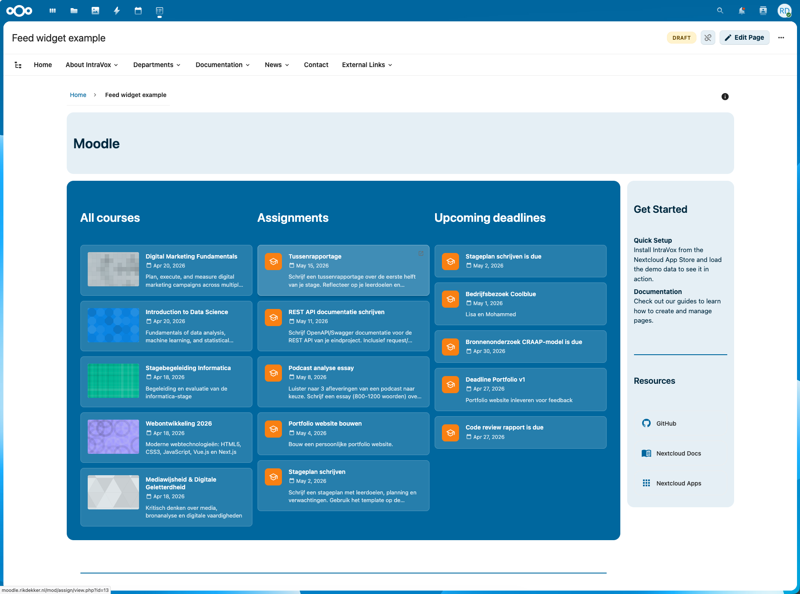This screenshot has width=800, height=594.
Task: Open the Tussenrapportage assignment title
Action: 315,256
